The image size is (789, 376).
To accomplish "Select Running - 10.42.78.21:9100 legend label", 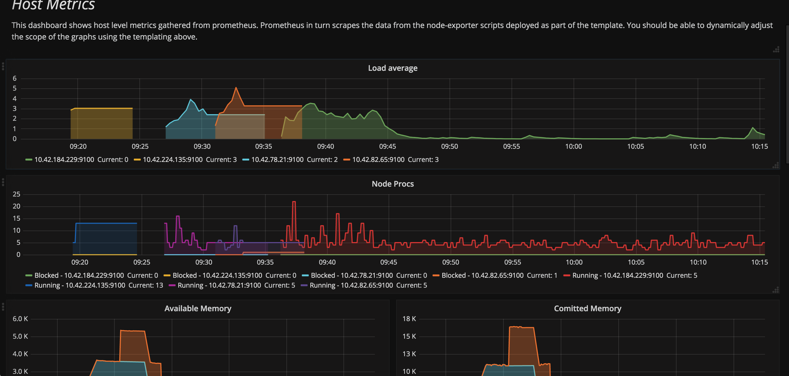I will [x=219, y=286].
